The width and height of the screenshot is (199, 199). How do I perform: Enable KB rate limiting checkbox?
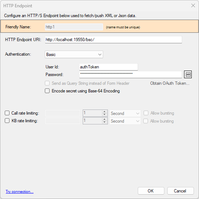[7, 120]
